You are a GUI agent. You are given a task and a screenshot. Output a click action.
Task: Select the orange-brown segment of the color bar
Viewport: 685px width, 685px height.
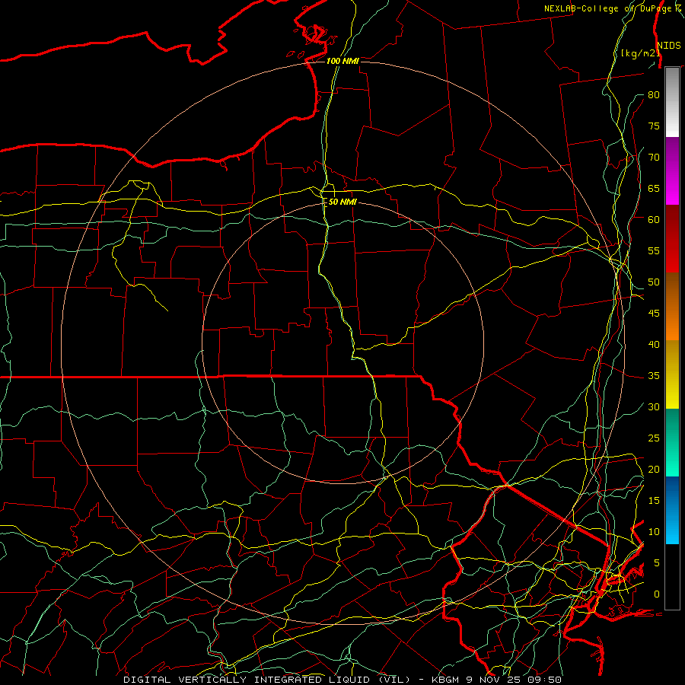coord(672,307)
